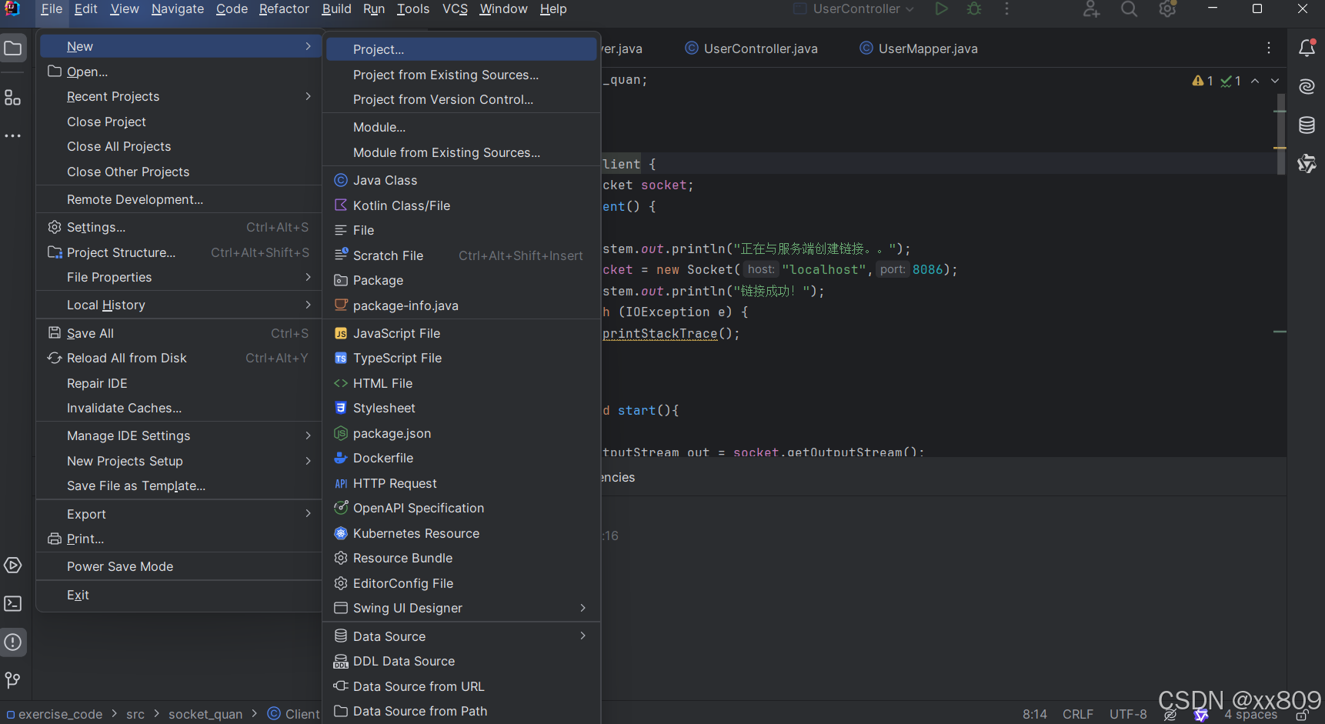Open Code With Me user icon
Image resolution: width=1325 pixels, height=724 pixels.
(x=1091, y=9)
